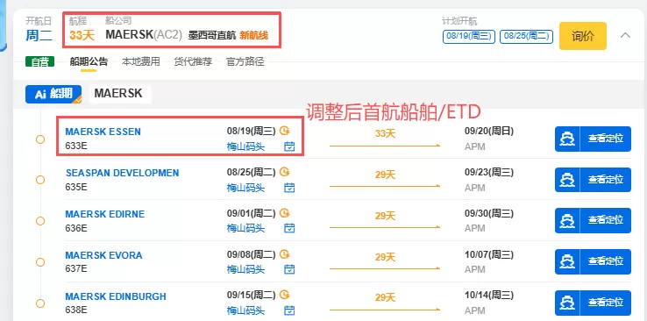Select timeline circle for MAERSK EDINBURGH
The height and width of the screenshot is (321, 647).
click(40, 303)
